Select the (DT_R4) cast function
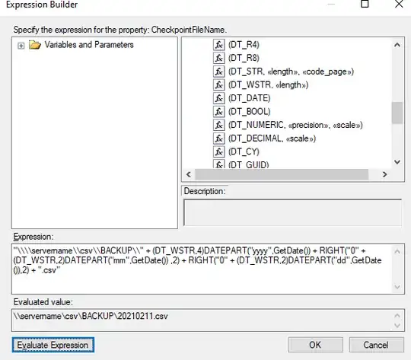The width and height of the screenshot is (411, 360). (x=244, y=45)
